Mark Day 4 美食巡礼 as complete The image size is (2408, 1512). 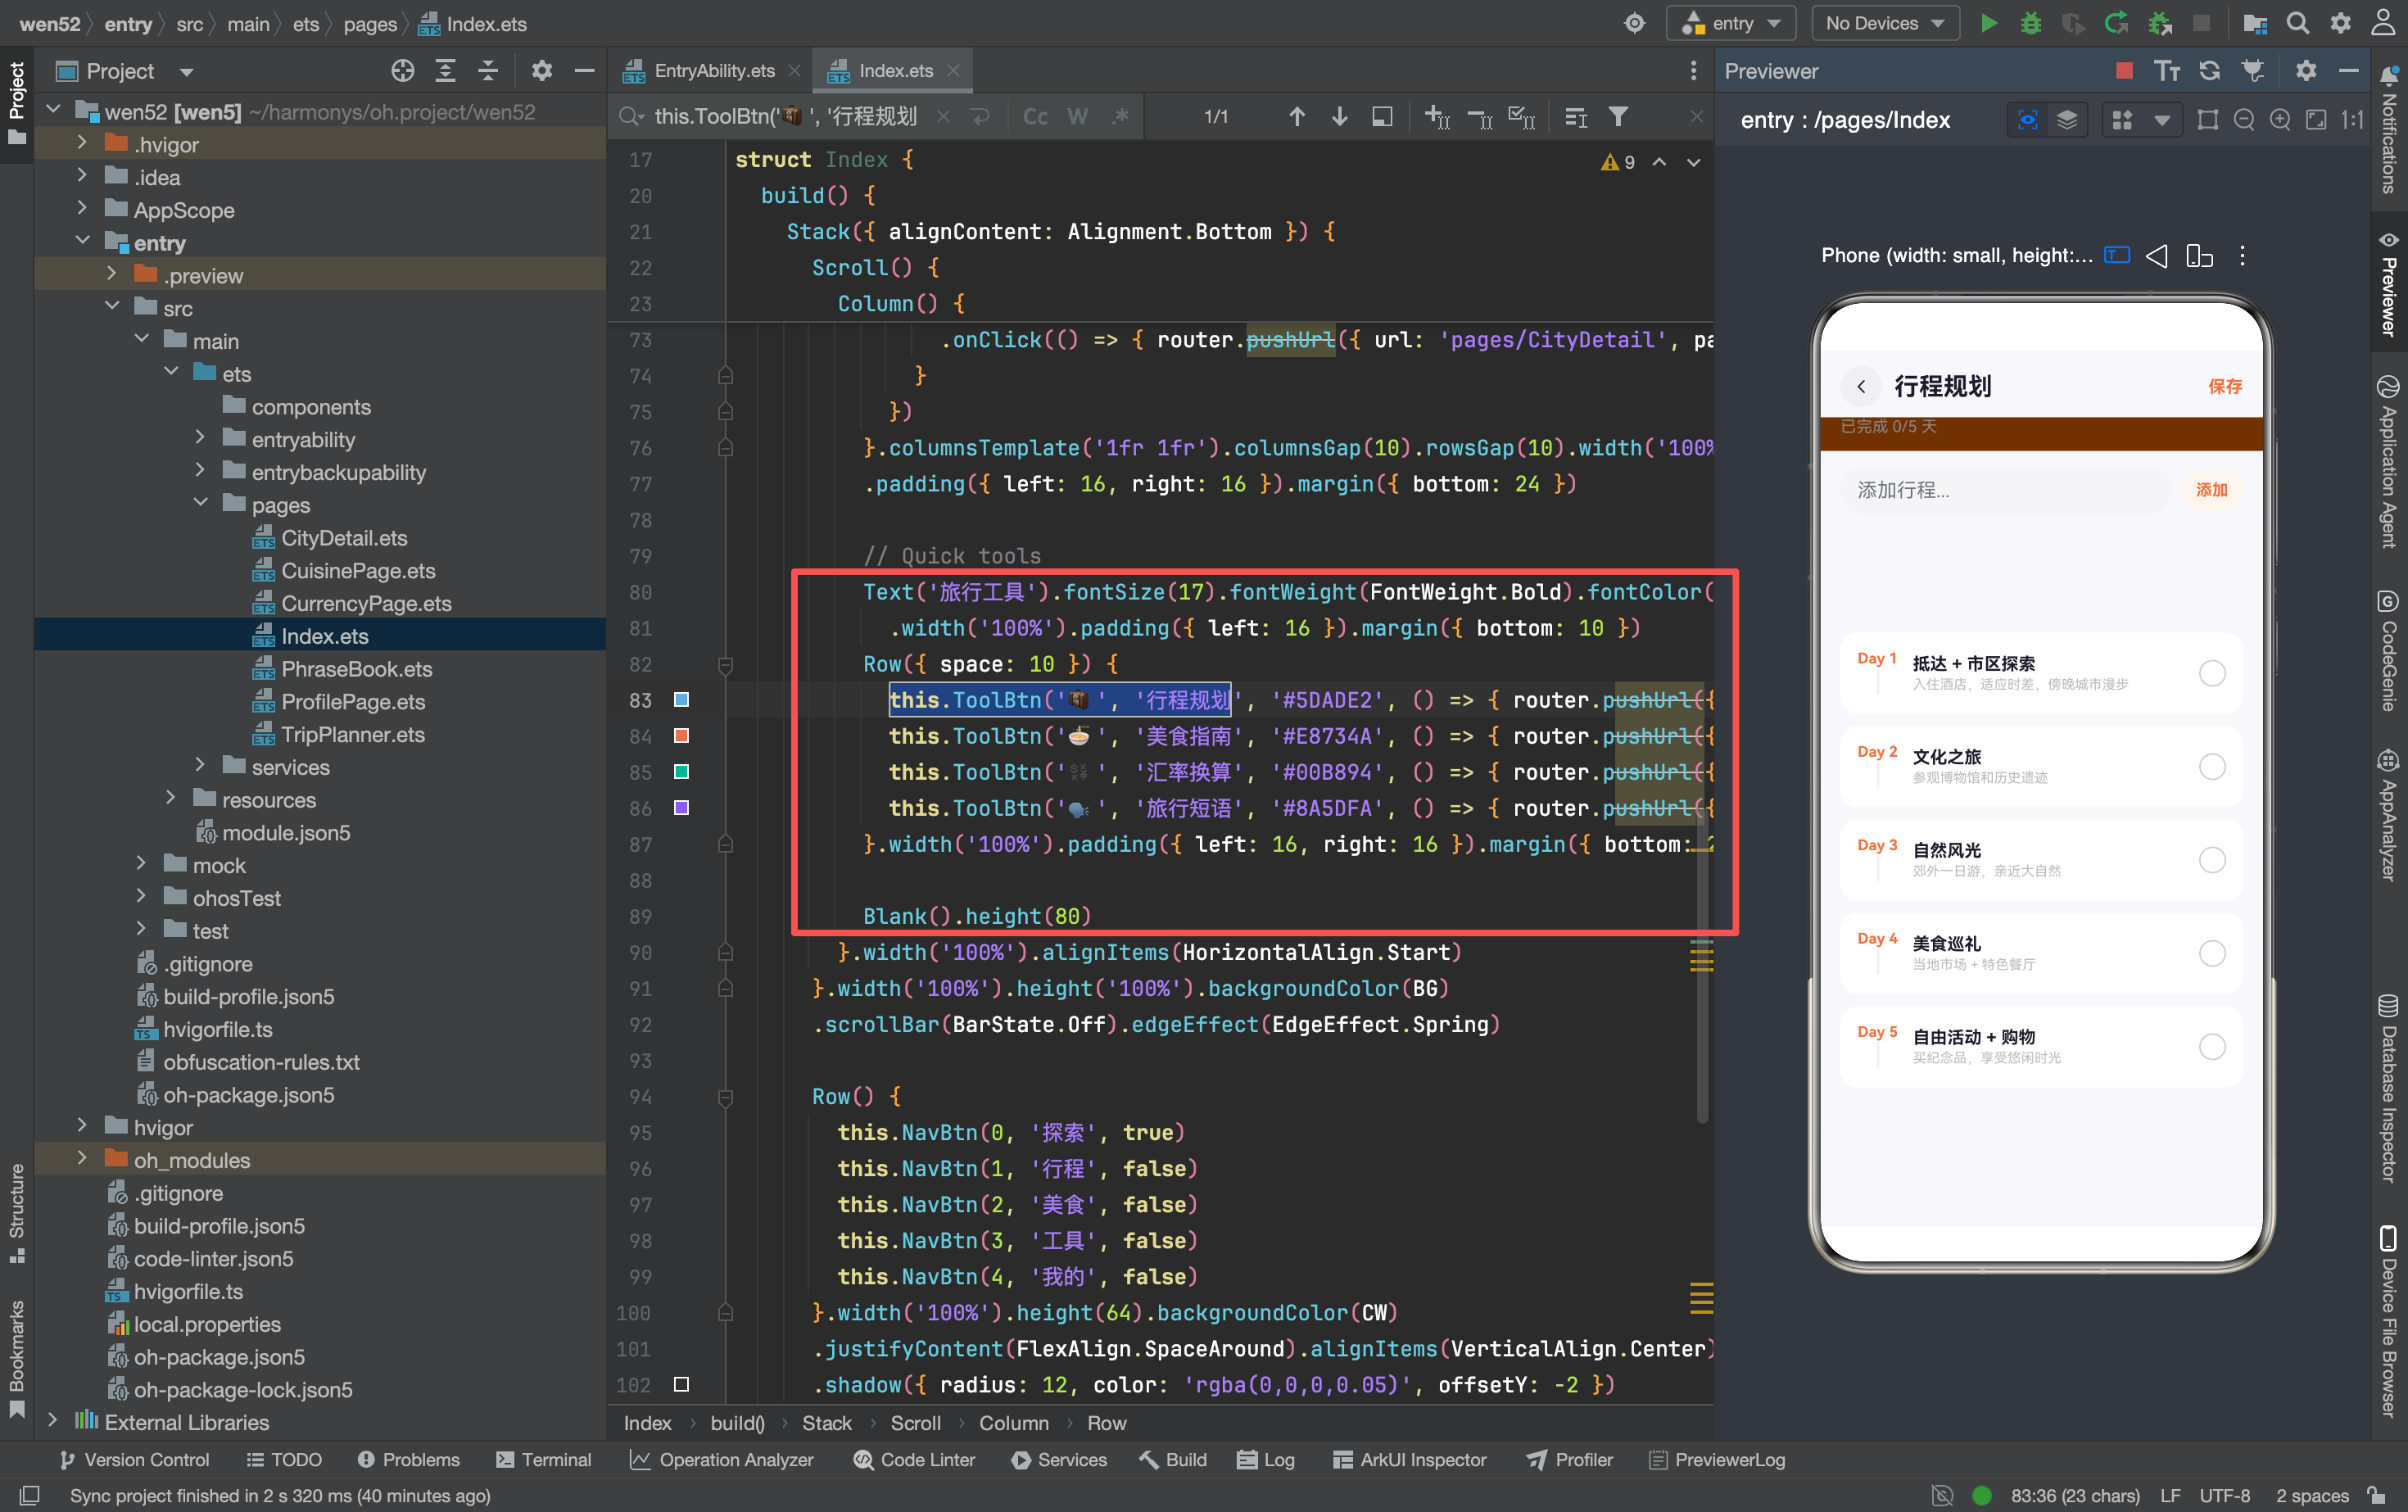2212,953
